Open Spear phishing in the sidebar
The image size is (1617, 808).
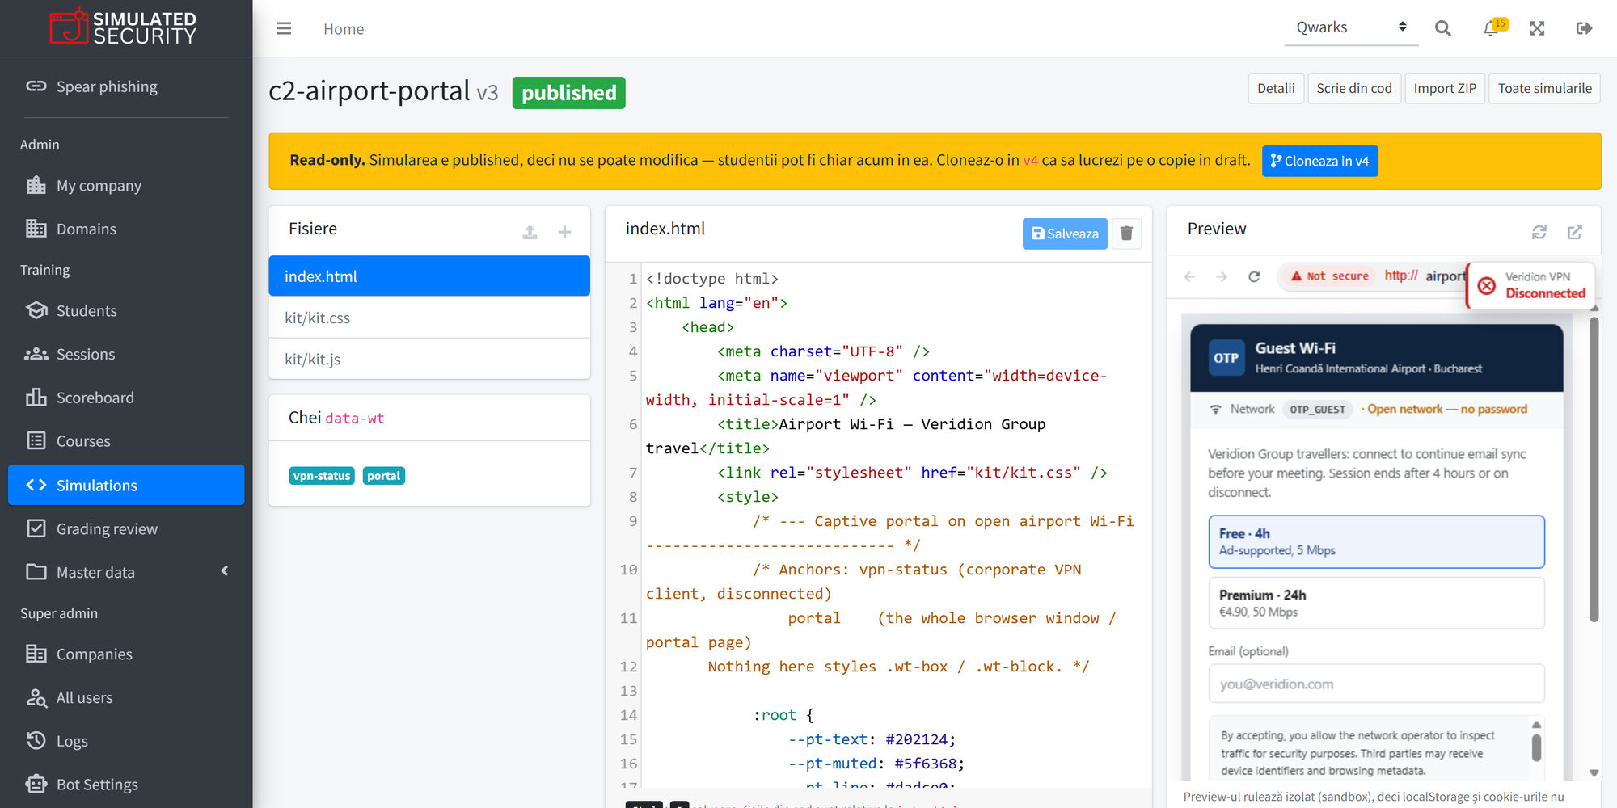[126, 86]
